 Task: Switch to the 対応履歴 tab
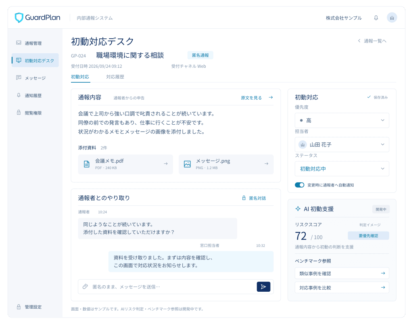(115, 77)
